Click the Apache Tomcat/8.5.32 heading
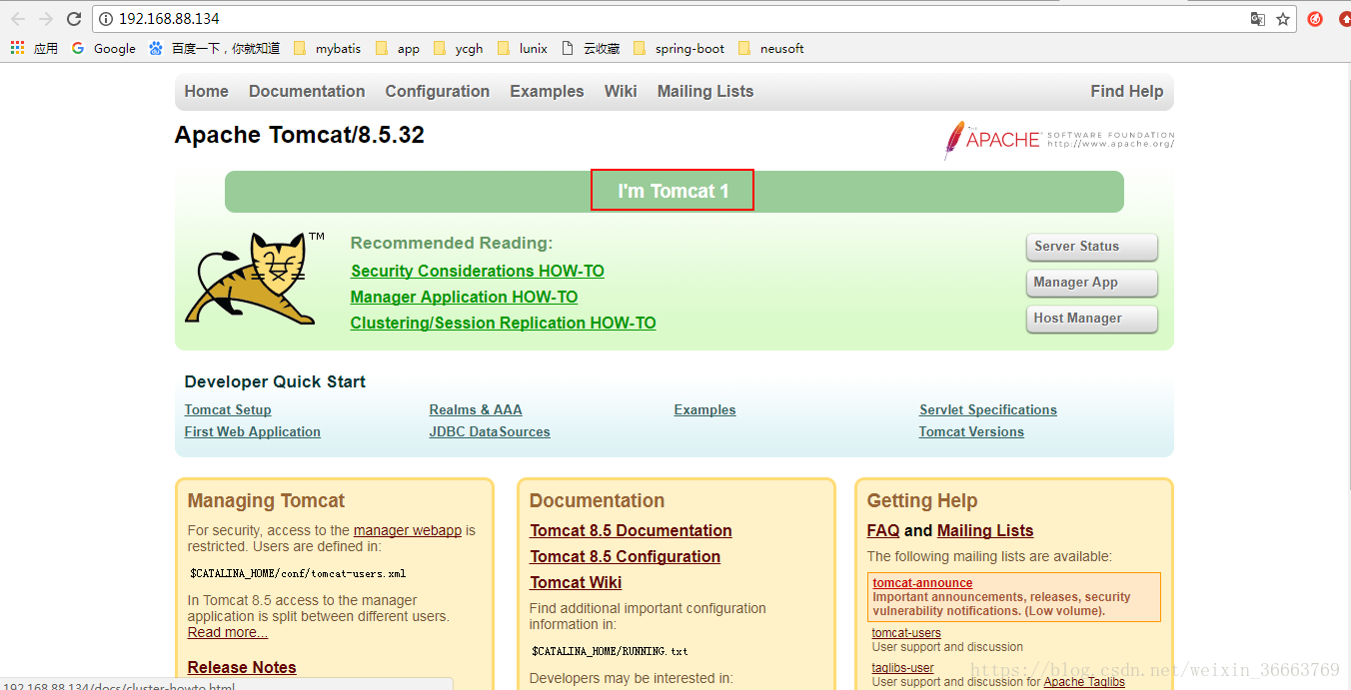Image resolution: width=1351 pixels, height=690 pixels. tap(300, 135)
